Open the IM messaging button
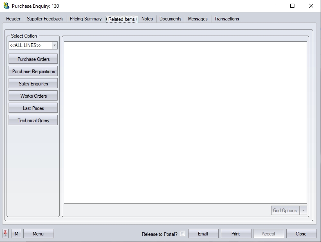321x242 pixels. 16,233
